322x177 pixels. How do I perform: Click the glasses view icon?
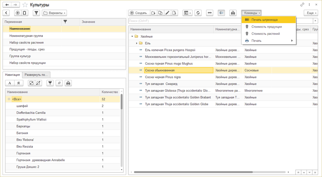(x=210, y=13)
